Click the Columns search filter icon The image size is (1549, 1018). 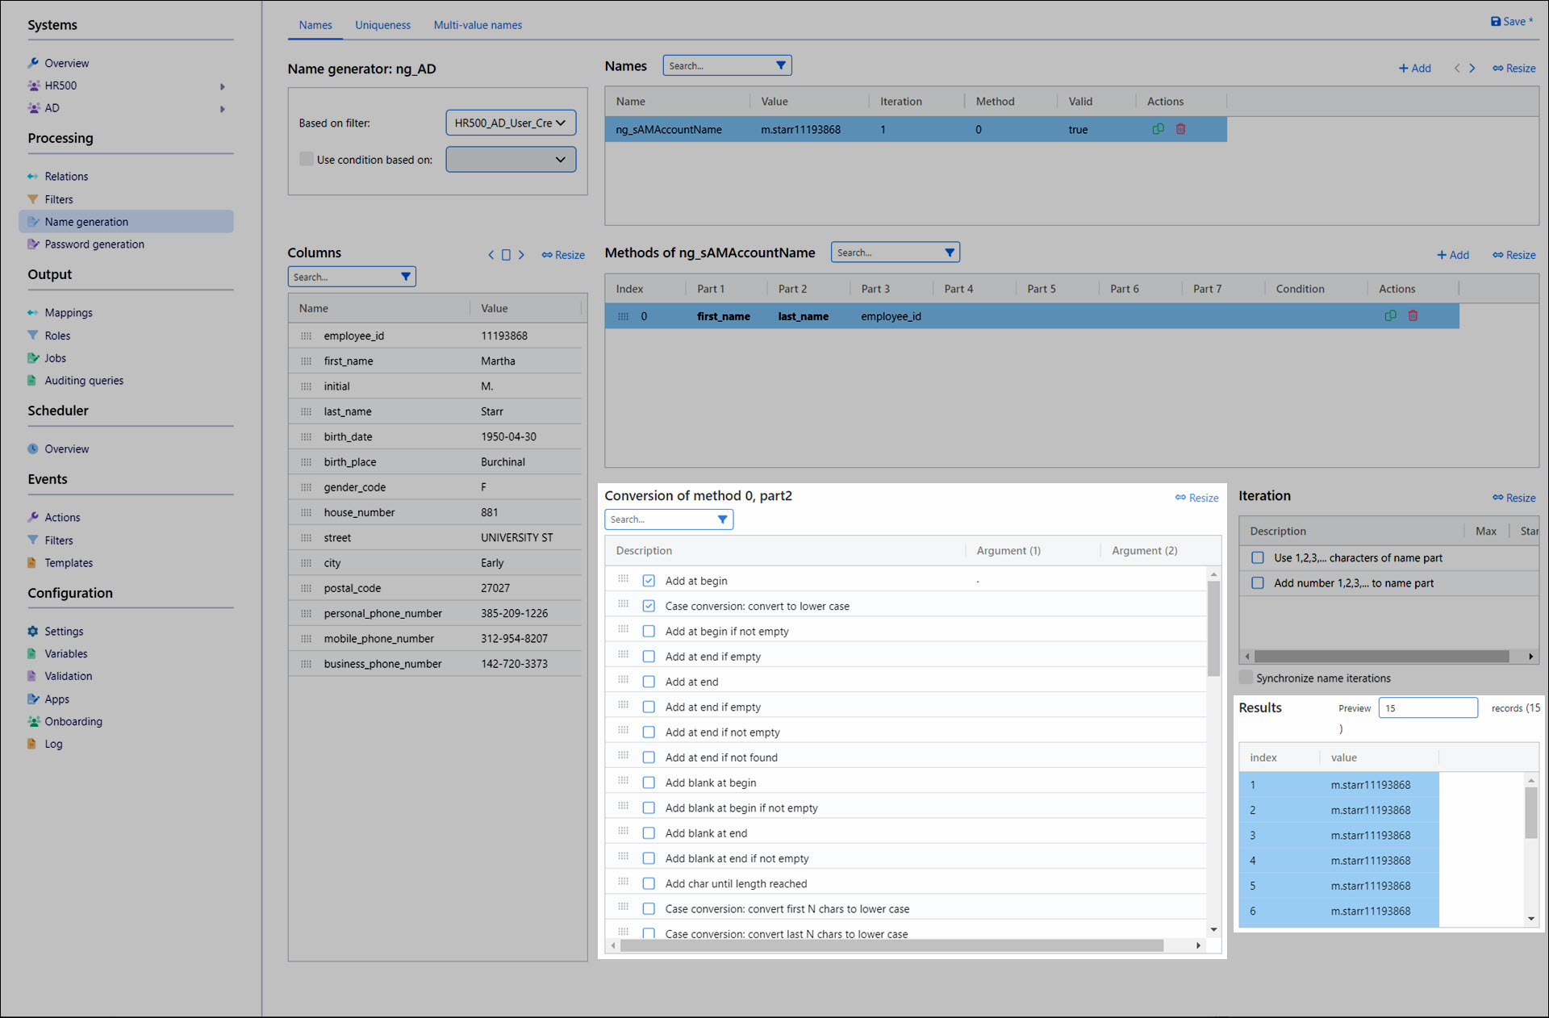pos(406,277)
